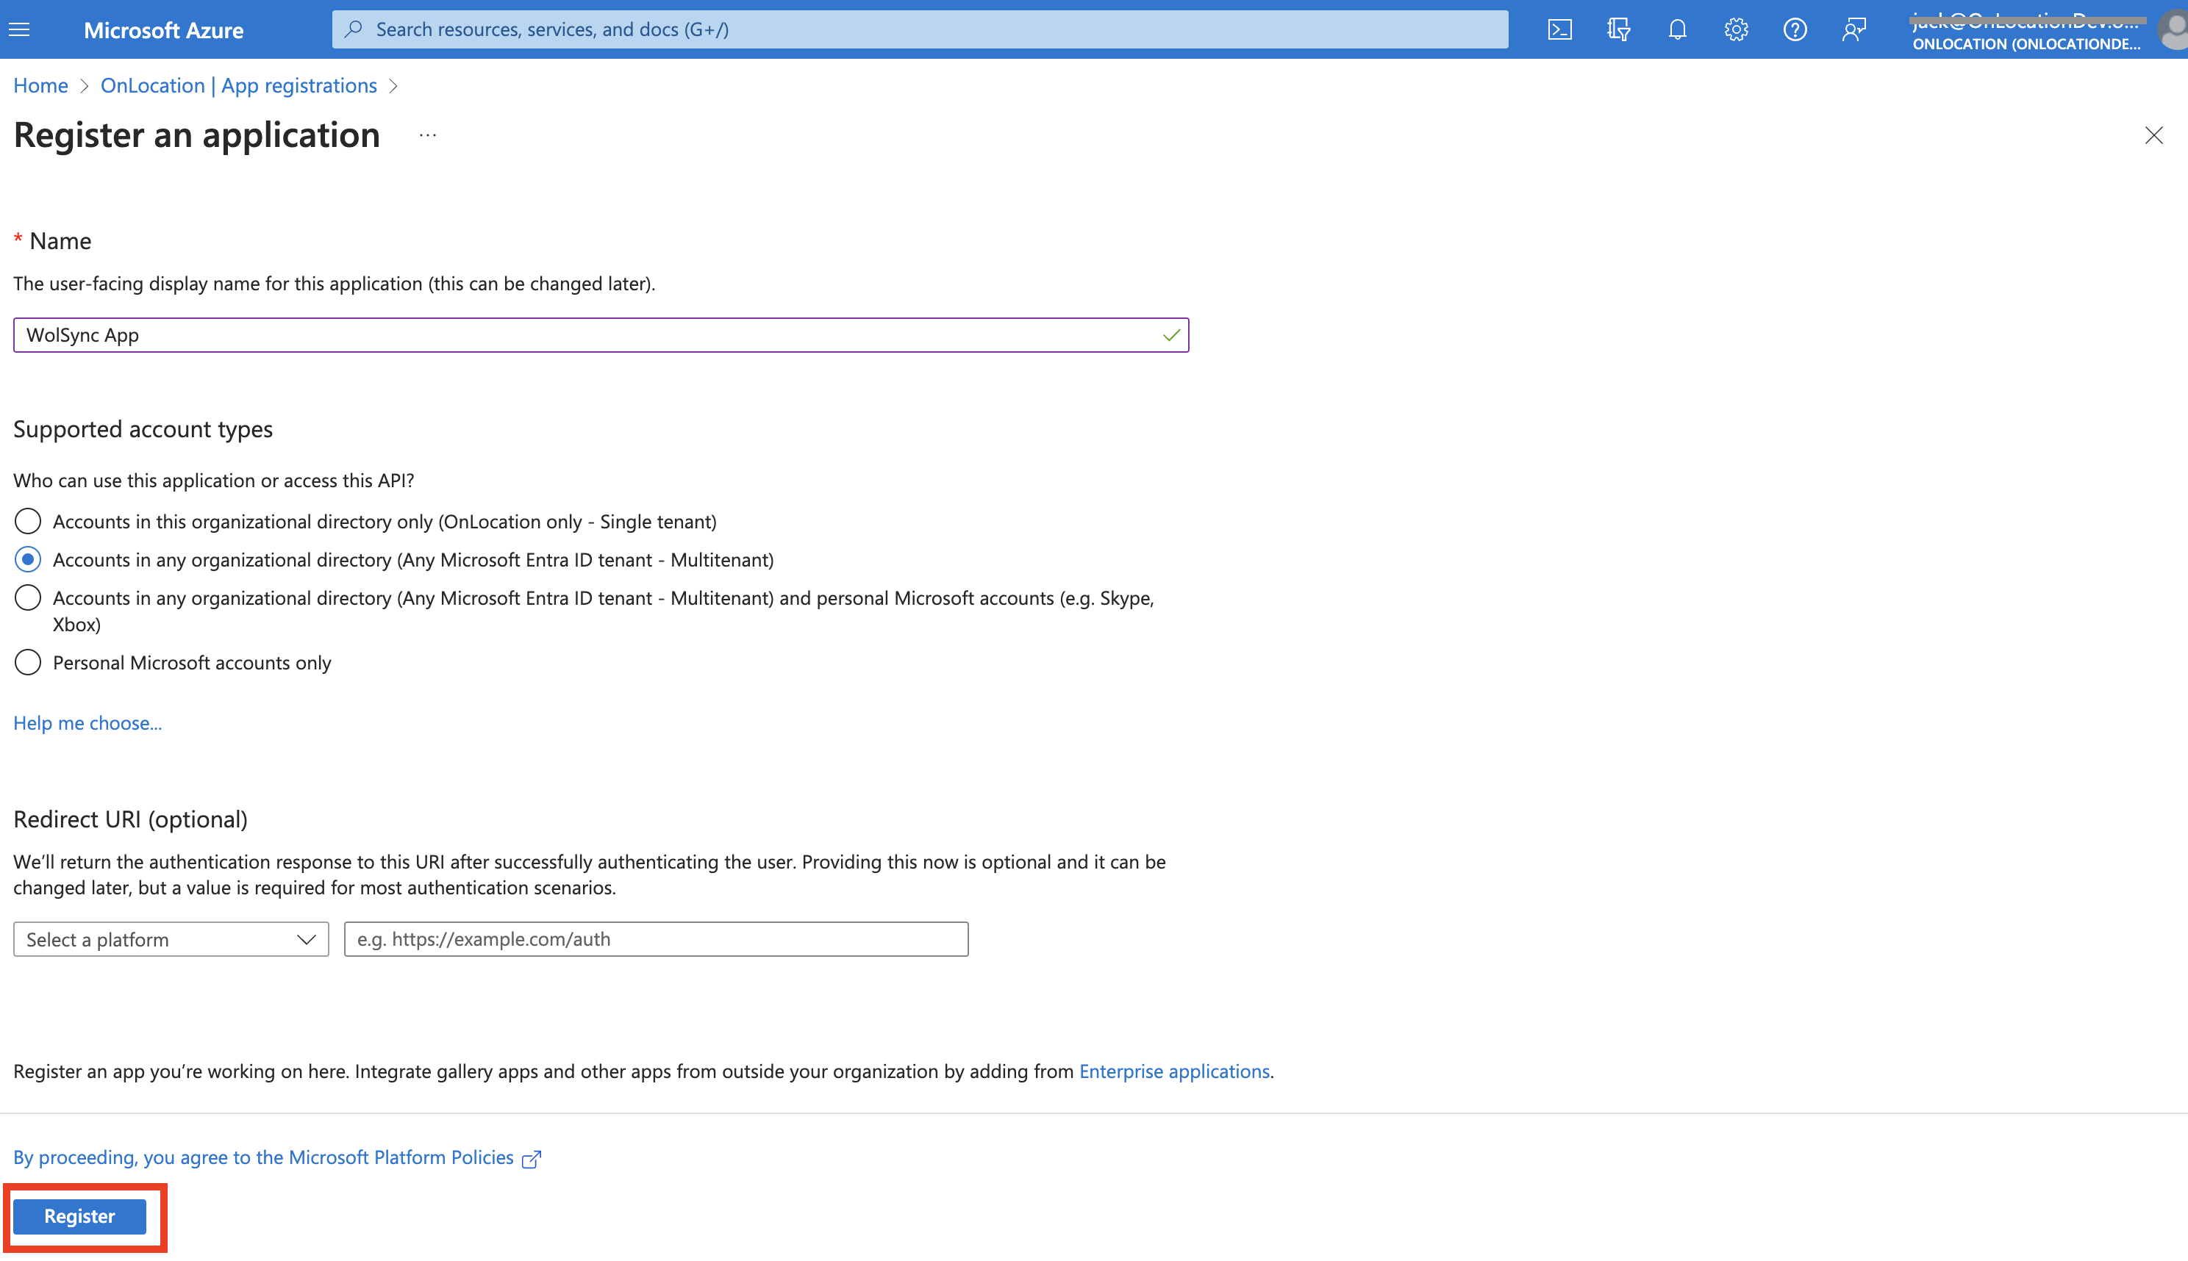Open the Directories and subscriptions filter icon
Screen dimensions: 2188x1261
coord(1619,29)
